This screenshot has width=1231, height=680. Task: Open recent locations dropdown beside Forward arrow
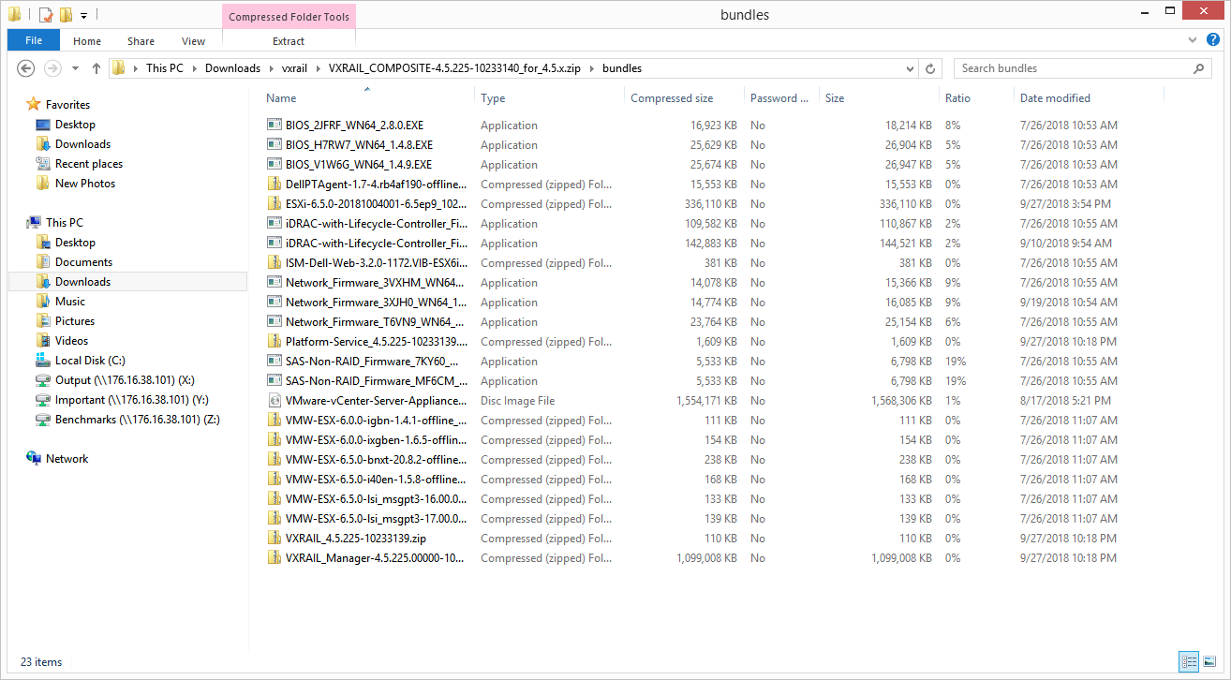pos(75,68)
